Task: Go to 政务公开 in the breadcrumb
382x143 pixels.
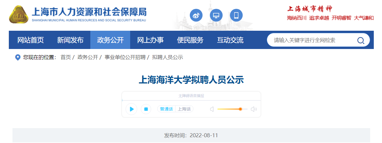Action: tap(88, 57)
